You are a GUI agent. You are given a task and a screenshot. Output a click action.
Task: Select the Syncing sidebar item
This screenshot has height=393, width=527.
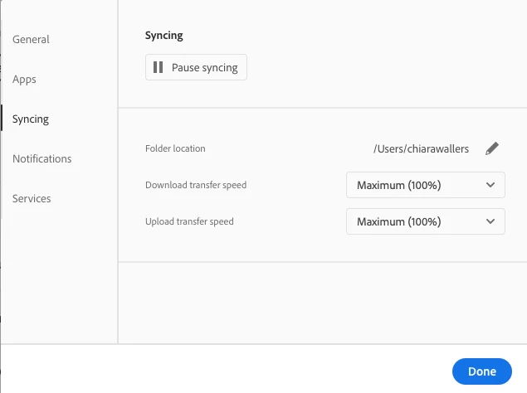[x=31, y=119]
